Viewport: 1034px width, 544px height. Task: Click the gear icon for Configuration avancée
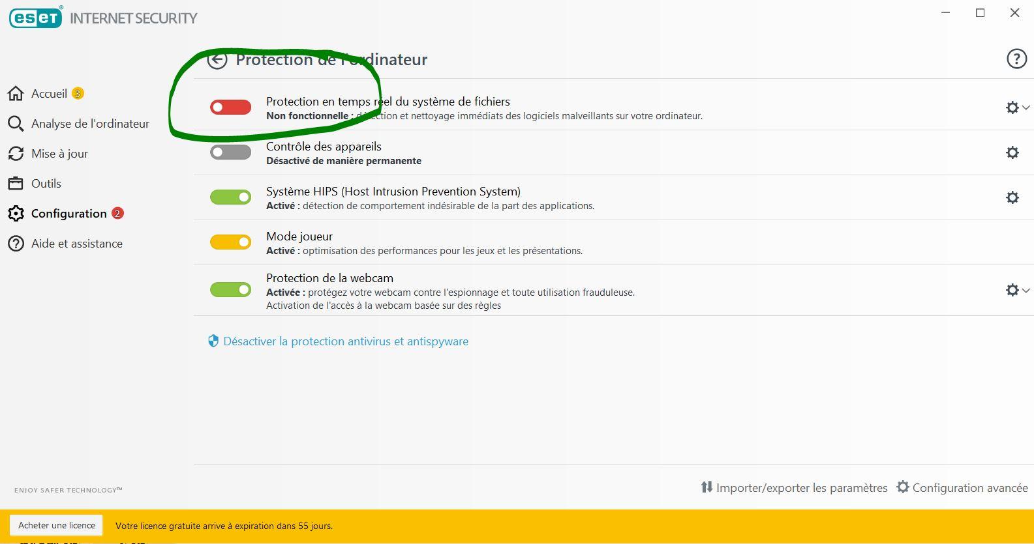point(903,487)
